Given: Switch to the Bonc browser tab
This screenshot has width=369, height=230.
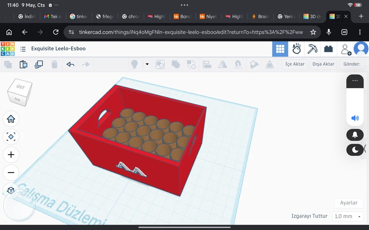Looking at the screenshot, I should point(183,17).
